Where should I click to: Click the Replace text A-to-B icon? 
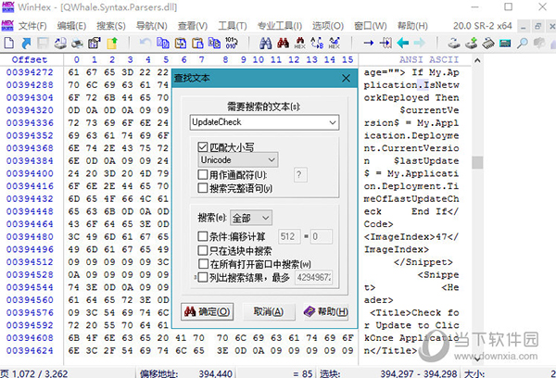[x=317, y=44]
